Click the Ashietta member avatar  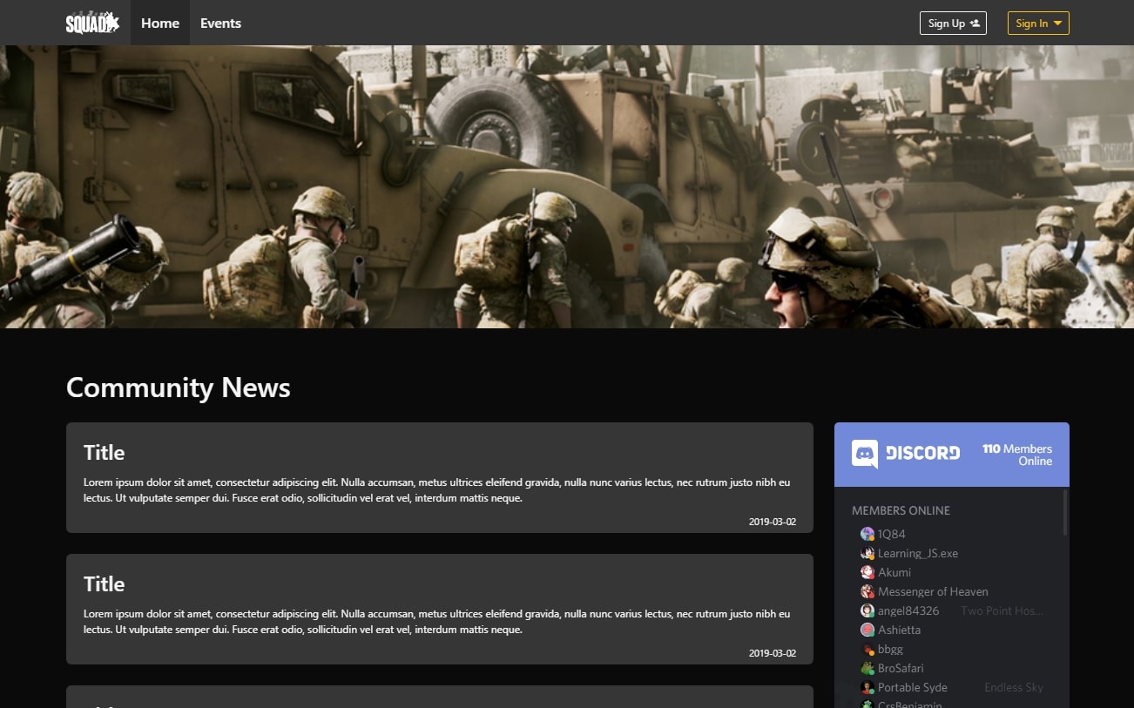(867, 630)
